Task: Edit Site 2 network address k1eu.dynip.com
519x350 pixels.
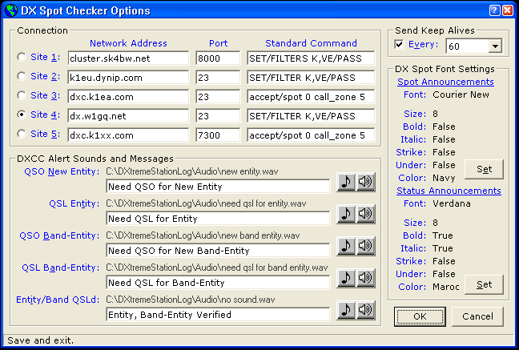Action: tap(128, 78)
